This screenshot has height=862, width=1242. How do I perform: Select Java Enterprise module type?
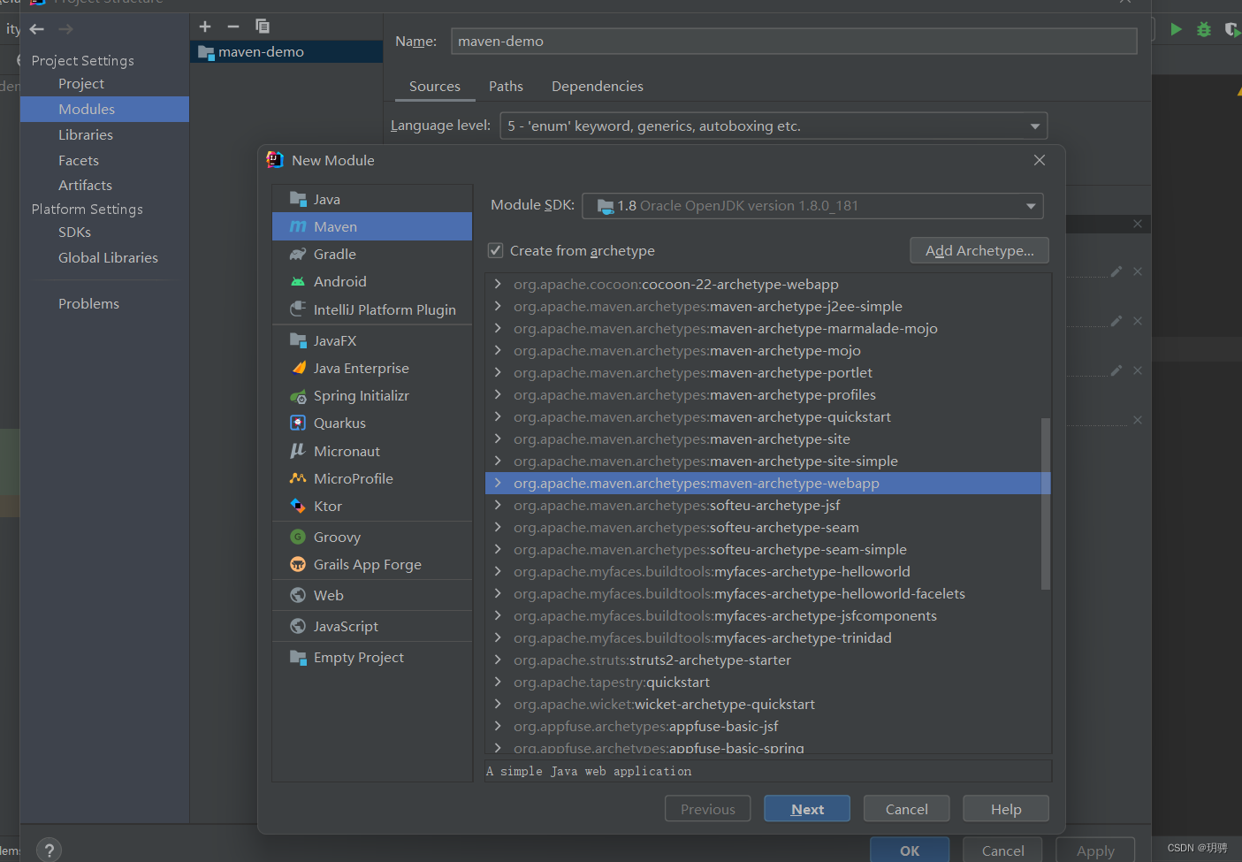click(x=372, y=368)
